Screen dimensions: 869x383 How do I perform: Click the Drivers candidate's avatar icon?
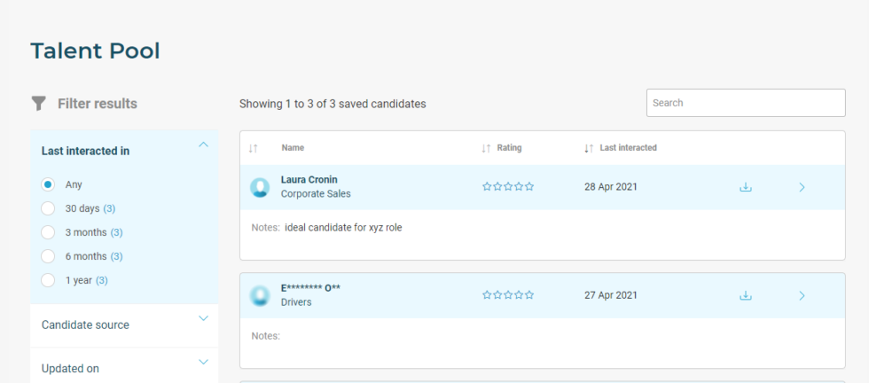point(260,295)
